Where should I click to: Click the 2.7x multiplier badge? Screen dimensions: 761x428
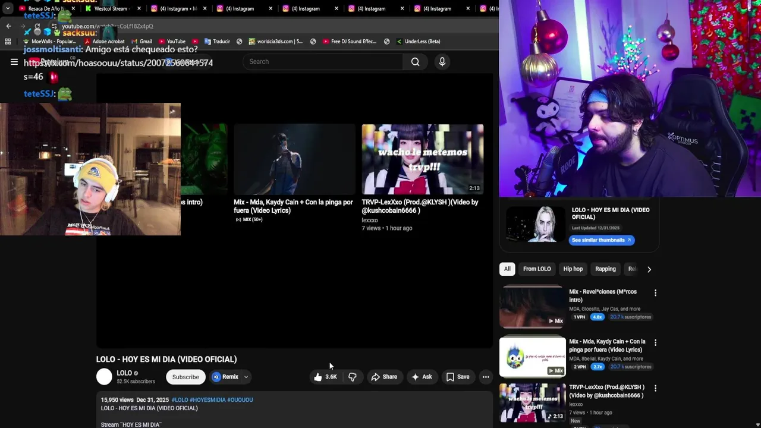(598, 367)
